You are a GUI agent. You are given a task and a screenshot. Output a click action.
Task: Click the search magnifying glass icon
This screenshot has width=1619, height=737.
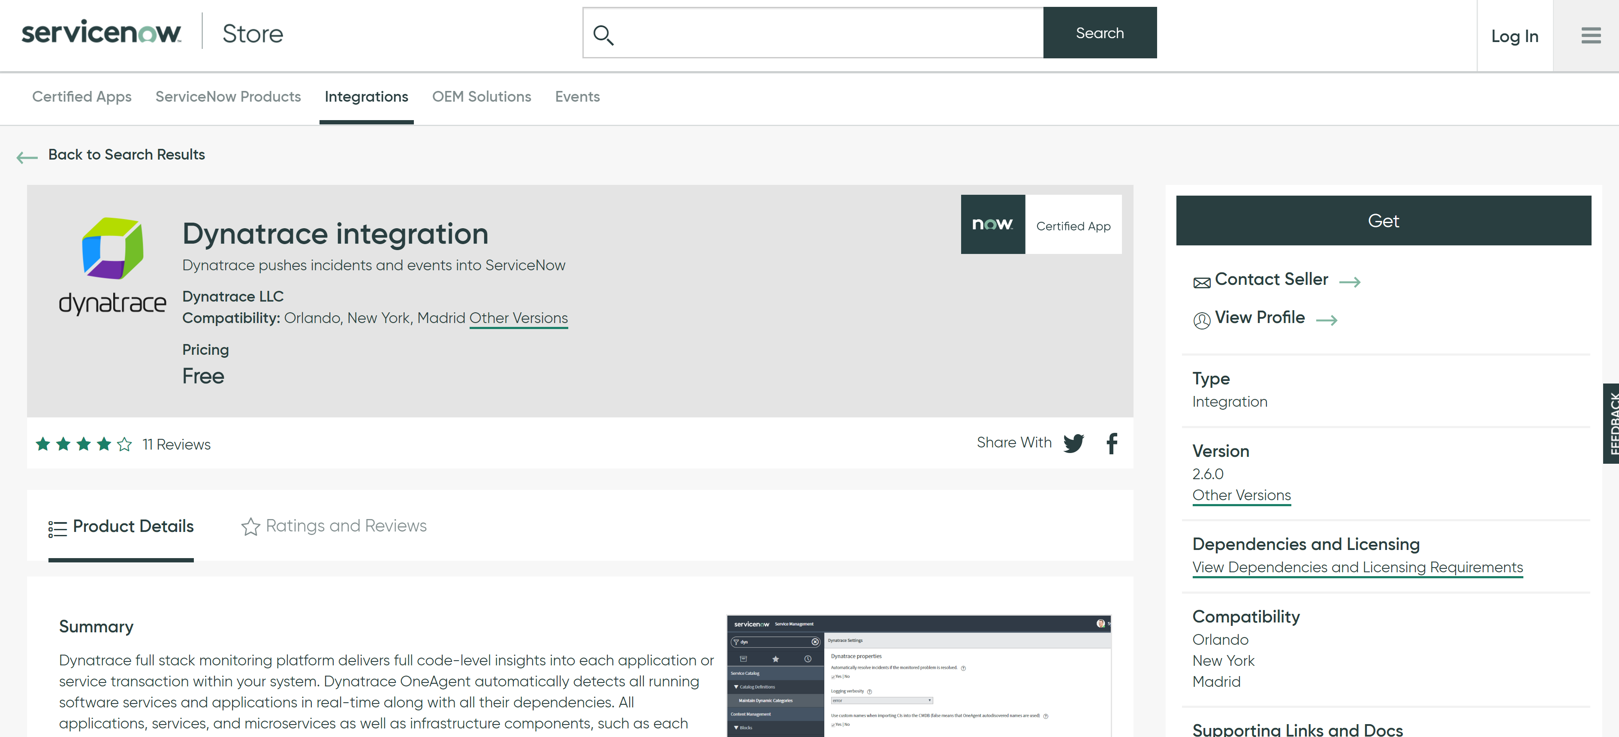tap(603, 33)
